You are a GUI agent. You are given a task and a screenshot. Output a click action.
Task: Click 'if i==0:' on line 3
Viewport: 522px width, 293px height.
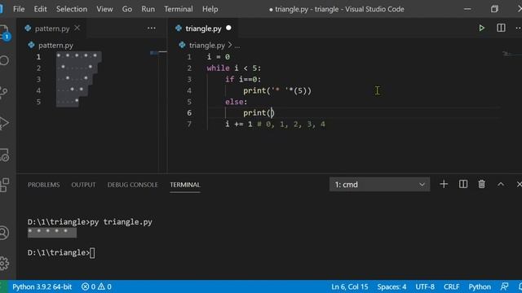pos(243,80)
